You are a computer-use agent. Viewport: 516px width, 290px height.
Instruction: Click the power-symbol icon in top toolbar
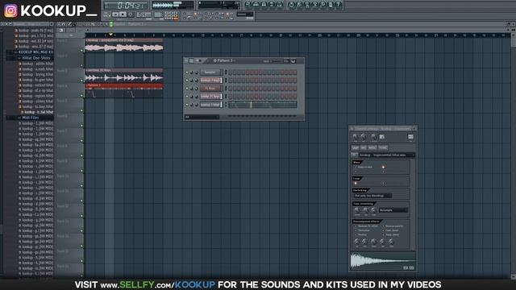tap(291, 4)
